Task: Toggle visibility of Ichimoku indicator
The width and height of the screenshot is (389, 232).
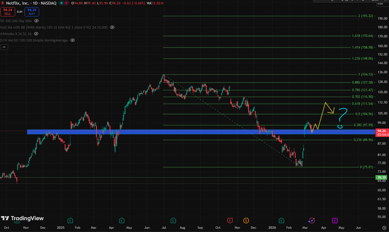Action: pyautogui.click(x=36, y=34)
